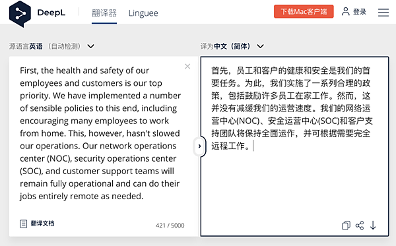
Task: Click the document icon beside 翻译文档
Action: click(24, 224)
